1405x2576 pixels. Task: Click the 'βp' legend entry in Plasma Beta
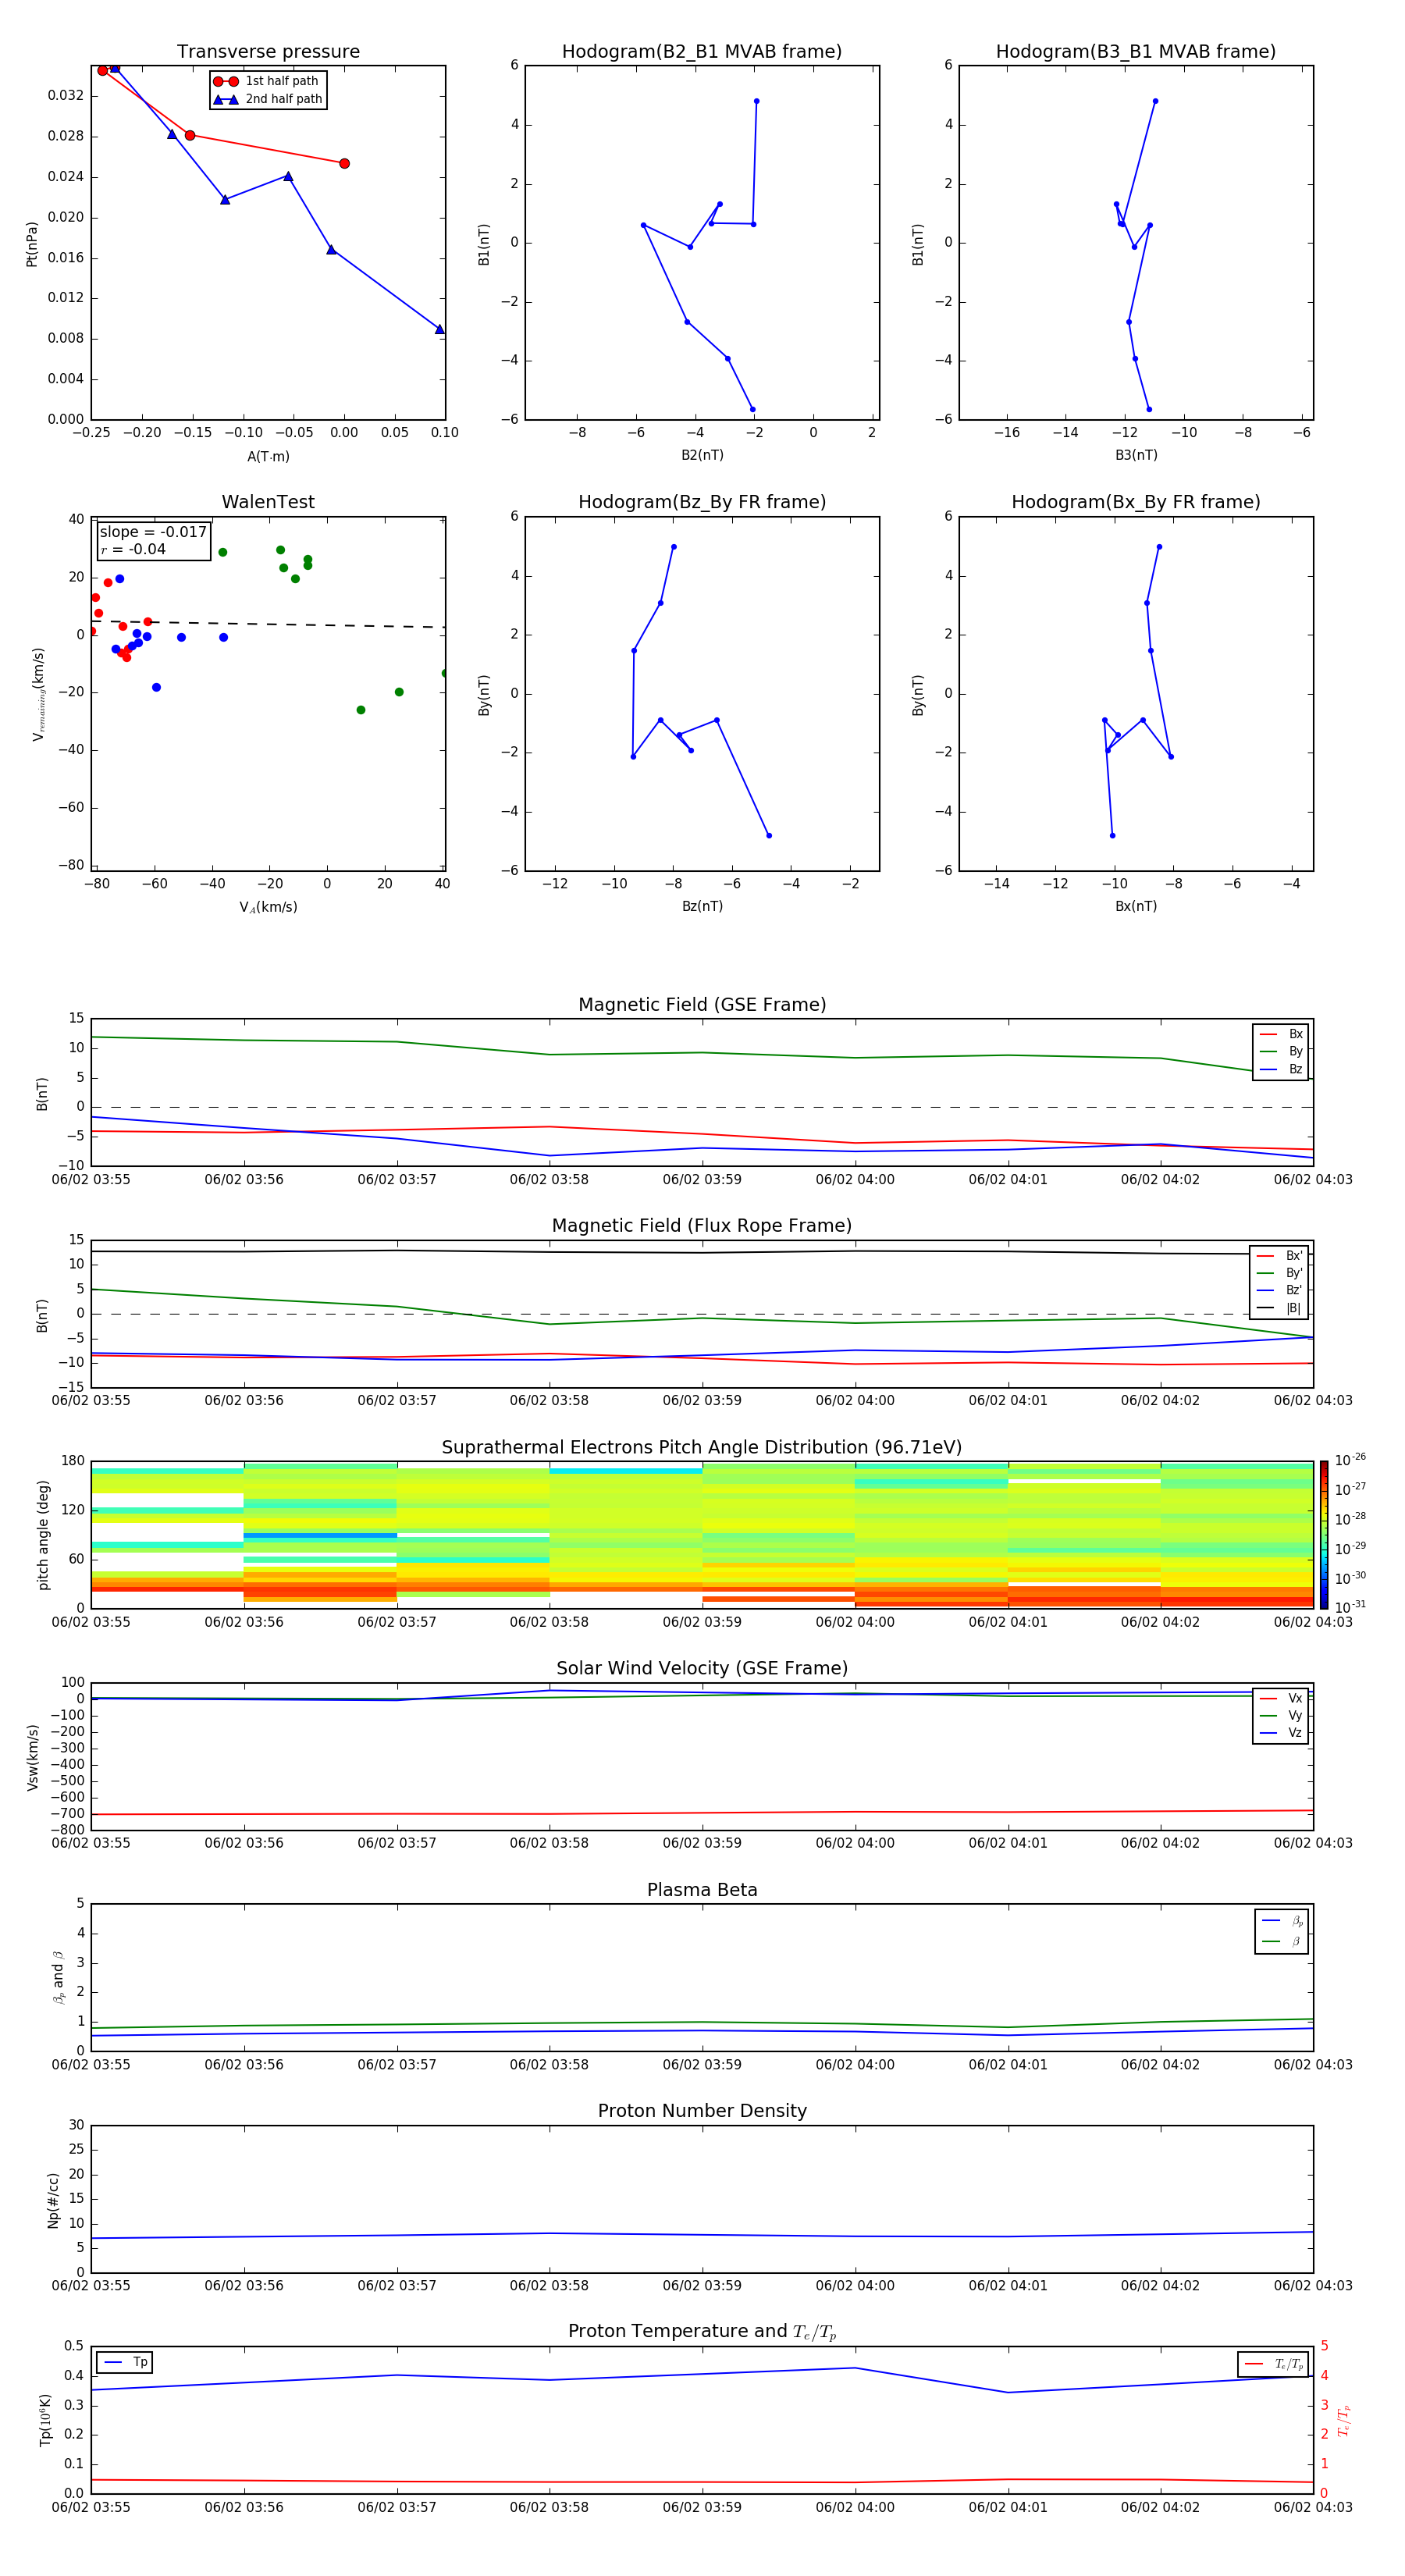pos(1282,1921)
